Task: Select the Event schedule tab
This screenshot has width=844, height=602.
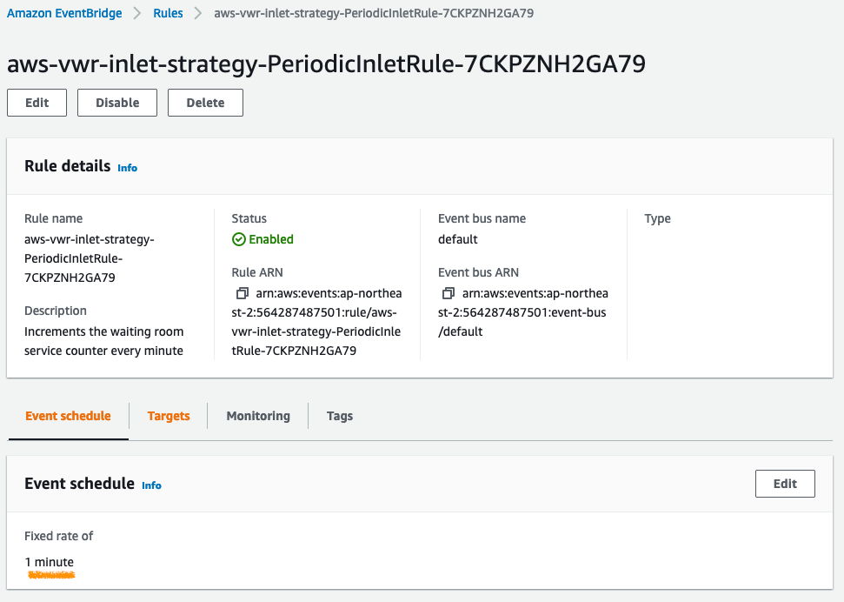Action: (68, 416)
